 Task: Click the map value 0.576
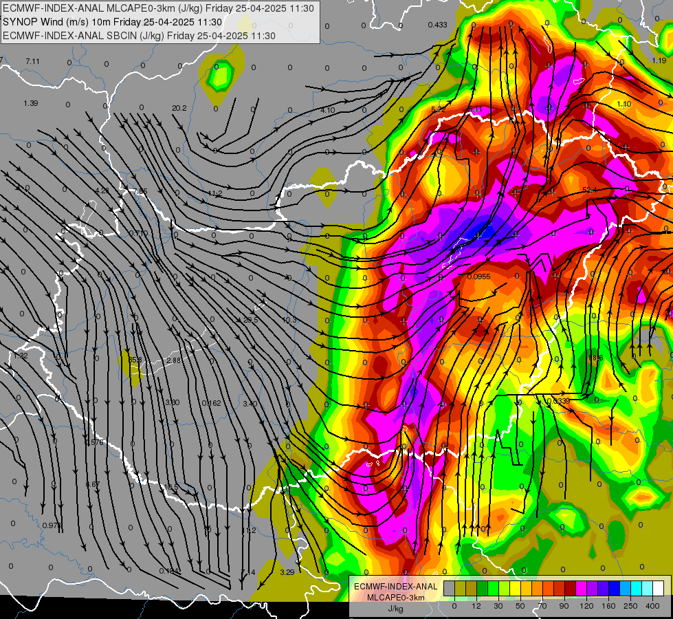point(94,442)
